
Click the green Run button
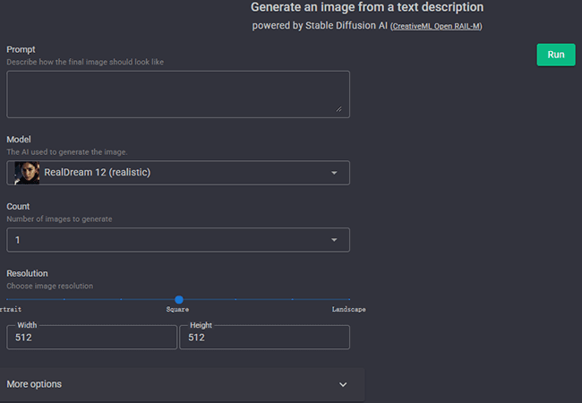click(x=556, y=55)
